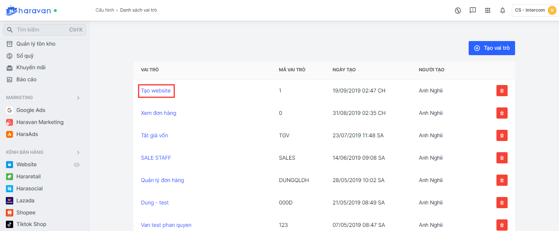559x231 pixels.
Task: Toggle the Website eye visibility icon
Action: [x=77, y=165]
